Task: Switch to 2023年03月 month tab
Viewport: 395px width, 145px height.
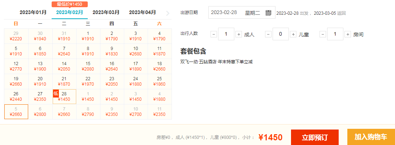Action: pyautogui.click(x=106, y=12)
